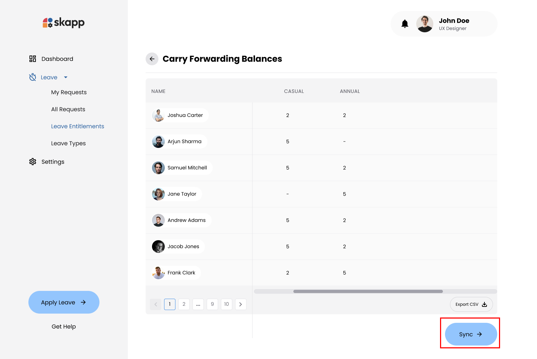Image resolution: width=537 pixels, height=359 pixels.
Task: Export the table as CSV
Action: pyautogui.click(x=471, y=304)
